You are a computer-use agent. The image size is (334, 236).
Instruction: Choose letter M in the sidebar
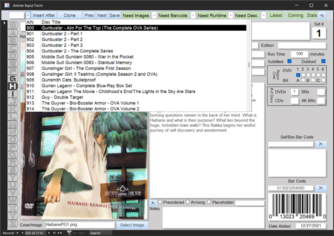(x=13, y=124)
